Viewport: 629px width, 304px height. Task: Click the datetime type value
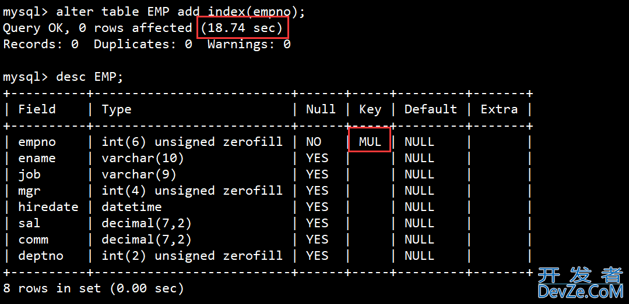(132, 207)
